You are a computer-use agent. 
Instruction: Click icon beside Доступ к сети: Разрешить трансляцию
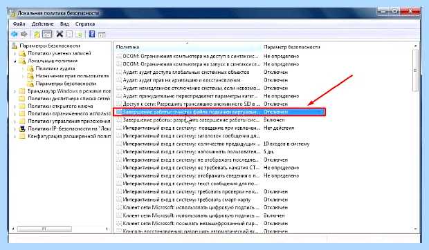pyautogui.click(x=119, y=104)
